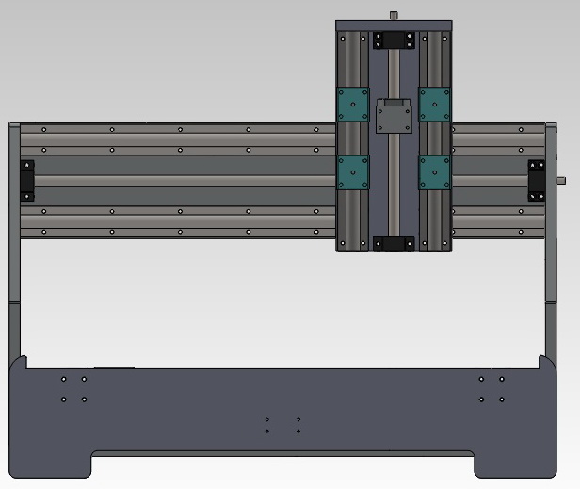Select black bearing block on gantry's right end
This screenshot has height=489, width=580.
(537, 181)
